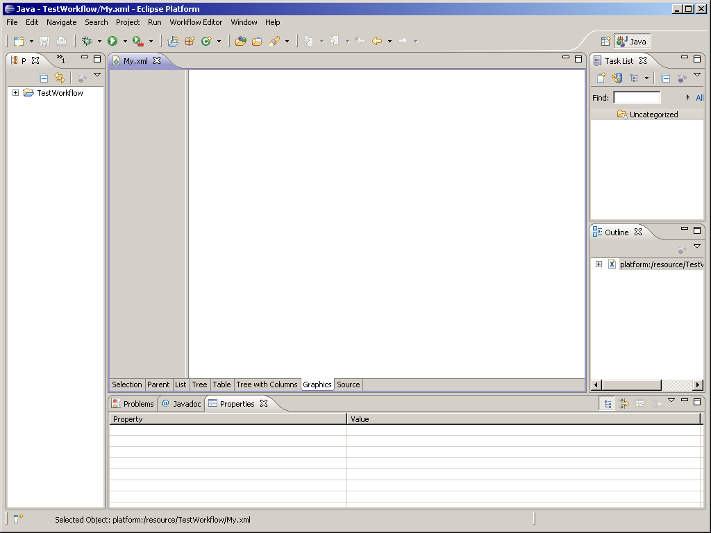Viewport: 711px width, 533px height.
Task: Click the Outline horizontal scrollbar thumb
Action: click(631, 385)
